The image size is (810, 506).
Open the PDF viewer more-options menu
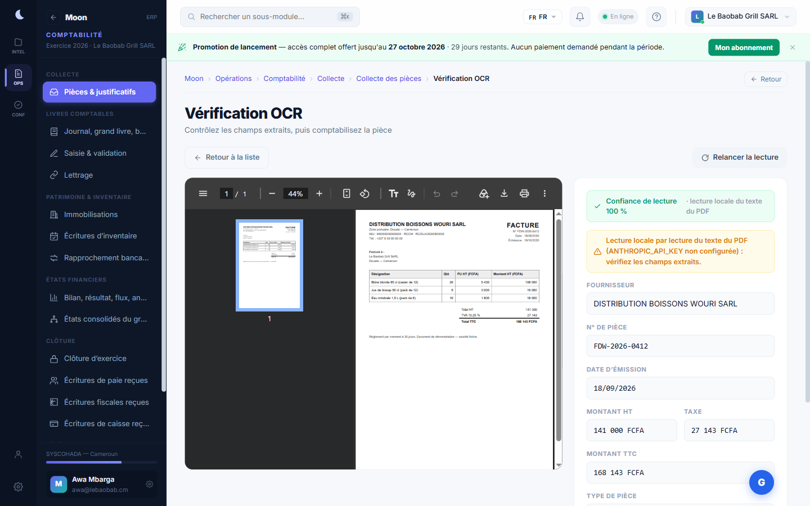[544, 193]
